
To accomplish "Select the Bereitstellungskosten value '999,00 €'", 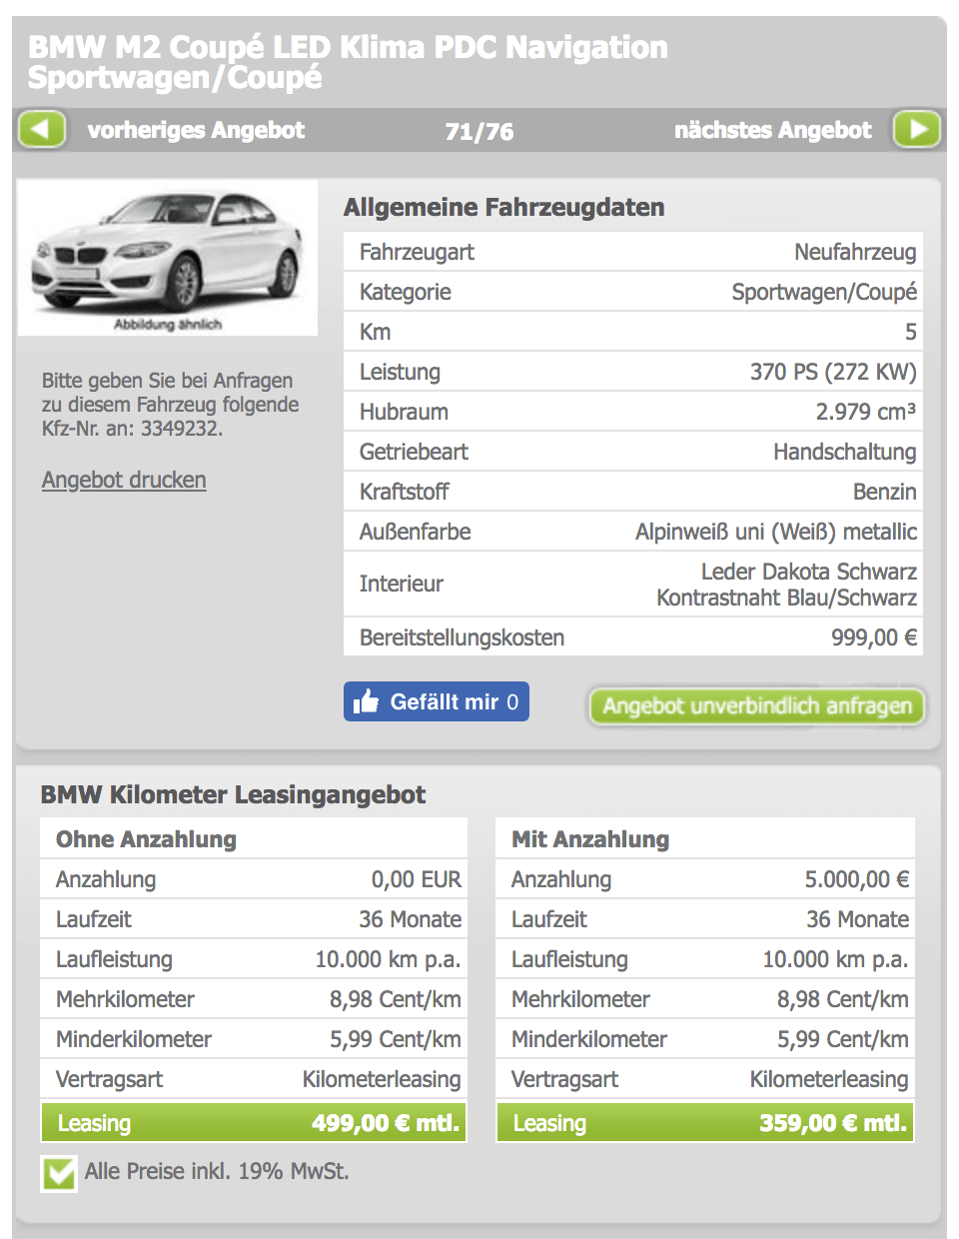I will click(x=874, y=637).
